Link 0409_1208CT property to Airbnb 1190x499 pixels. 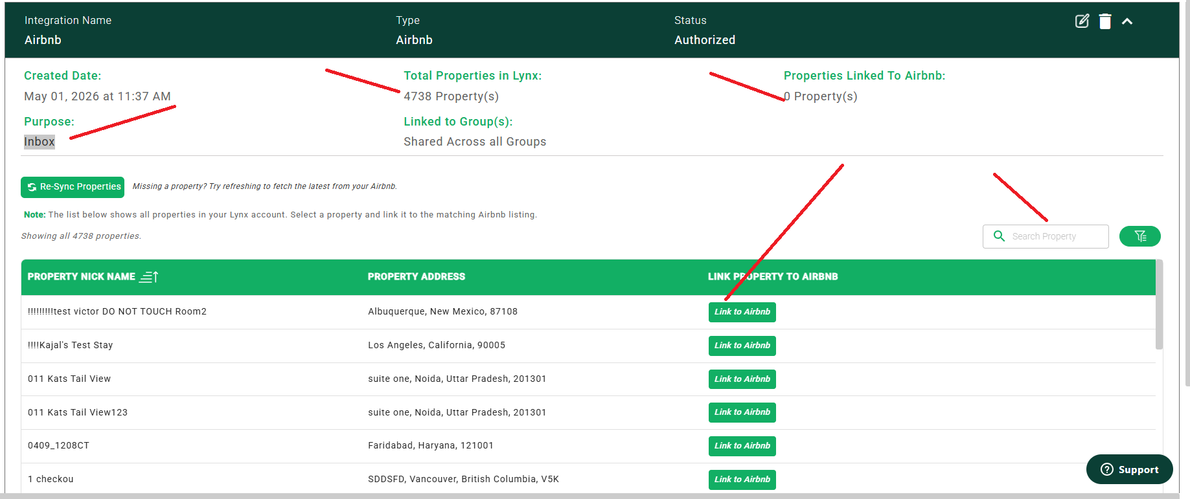(x=742, y=446)
